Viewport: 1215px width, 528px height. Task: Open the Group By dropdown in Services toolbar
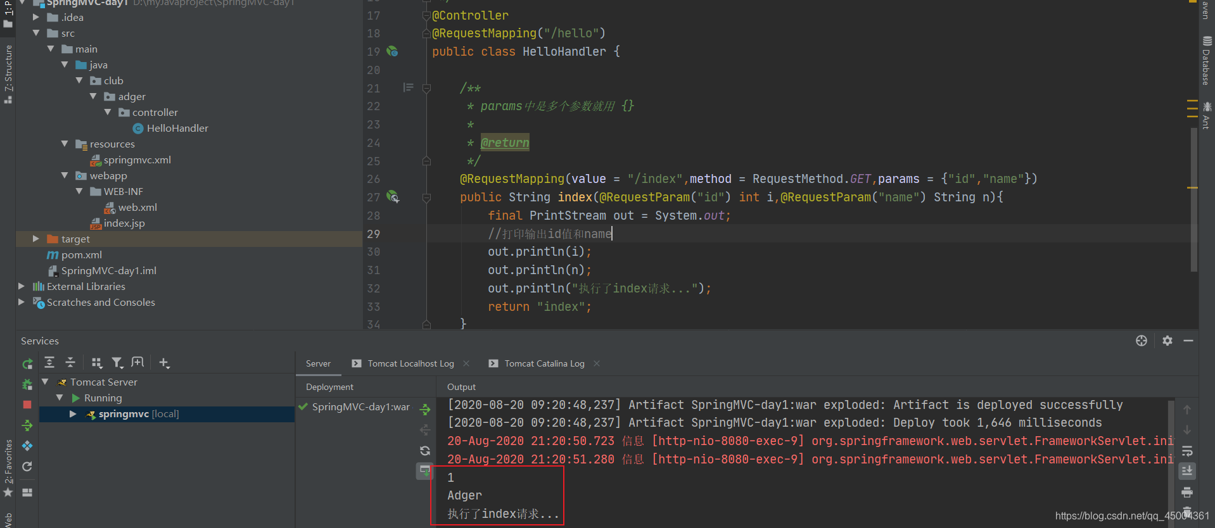(x=96, y=362)
